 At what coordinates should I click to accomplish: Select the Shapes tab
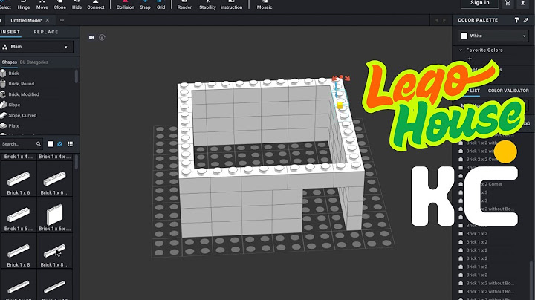coord(10,62)
